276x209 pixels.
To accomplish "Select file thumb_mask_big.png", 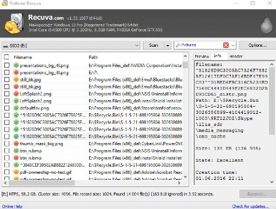I will [41, 144].
